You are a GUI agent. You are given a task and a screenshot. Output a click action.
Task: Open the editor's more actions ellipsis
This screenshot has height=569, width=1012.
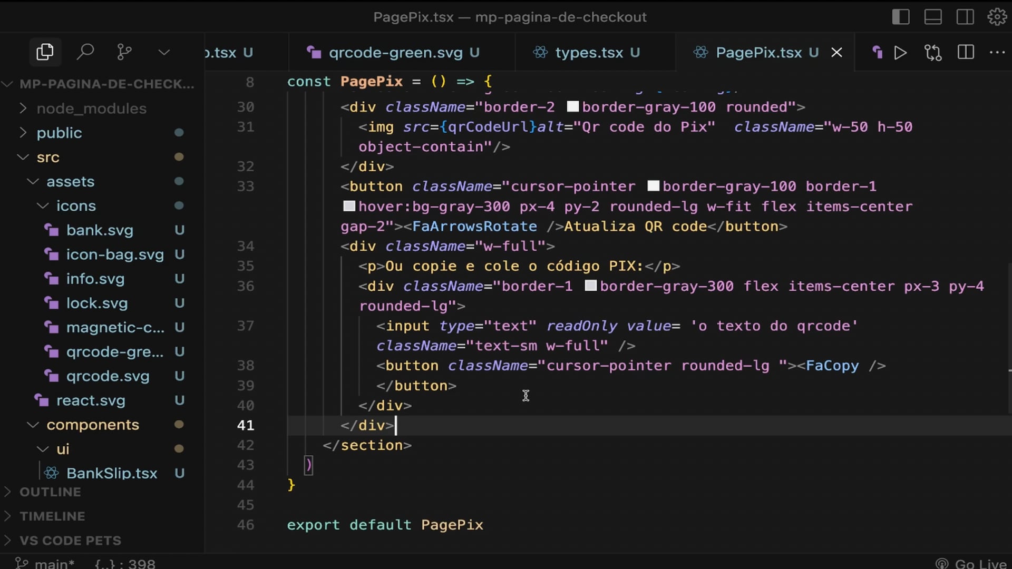coord(997,53)
